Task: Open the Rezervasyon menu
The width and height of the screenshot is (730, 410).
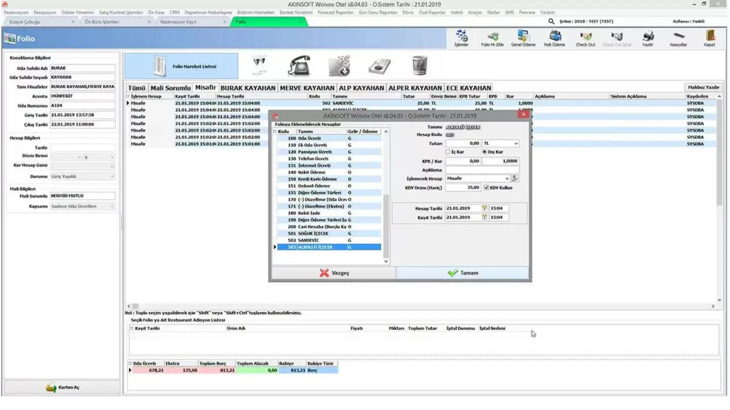Action: (16, 12)
